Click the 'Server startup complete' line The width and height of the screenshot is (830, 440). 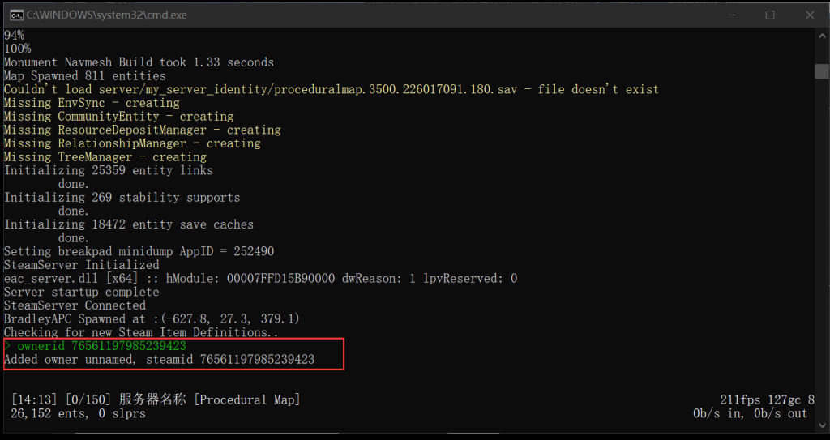click(x=82, y=292)
